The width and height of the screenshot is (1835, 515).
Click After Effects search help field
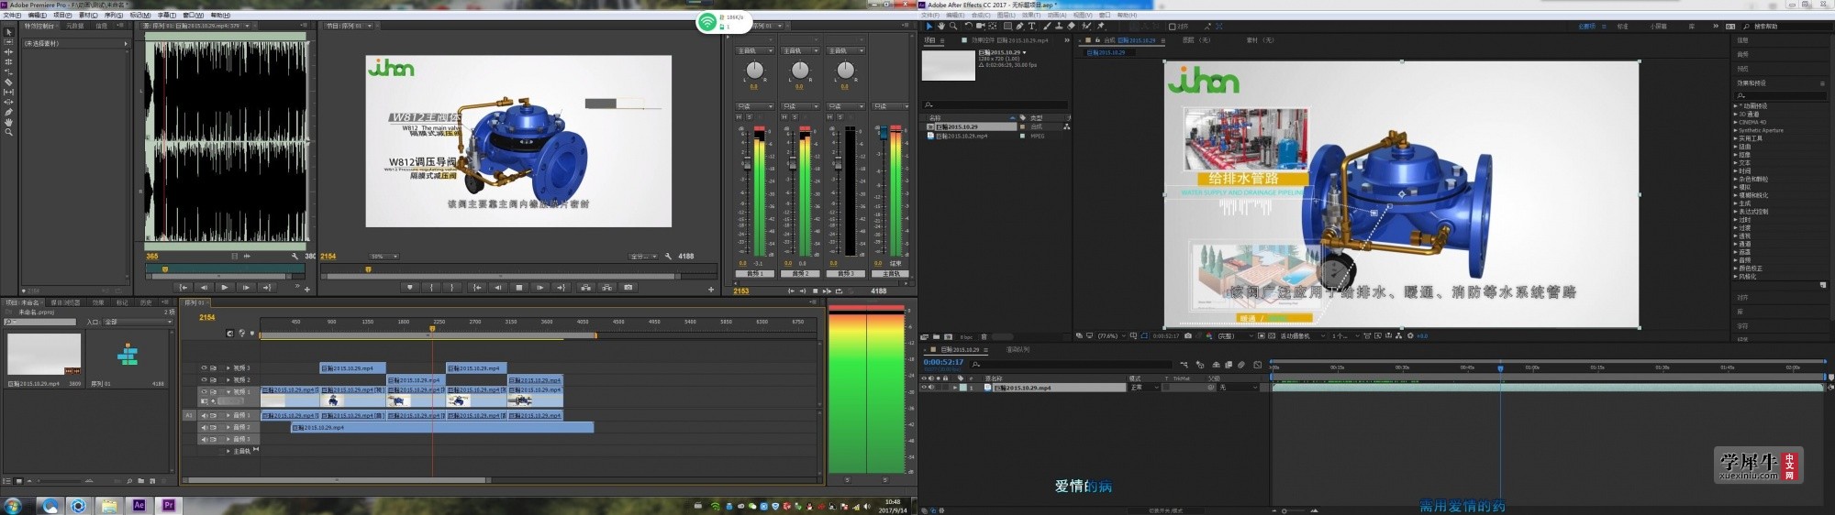pyautogui.click(x=1785, y=27)
